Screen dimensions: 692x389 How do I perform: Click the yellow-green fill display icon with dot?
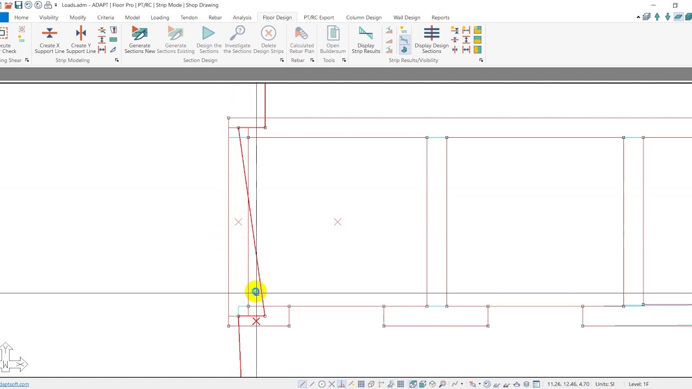pyautogui.click(x=477, y=30)
